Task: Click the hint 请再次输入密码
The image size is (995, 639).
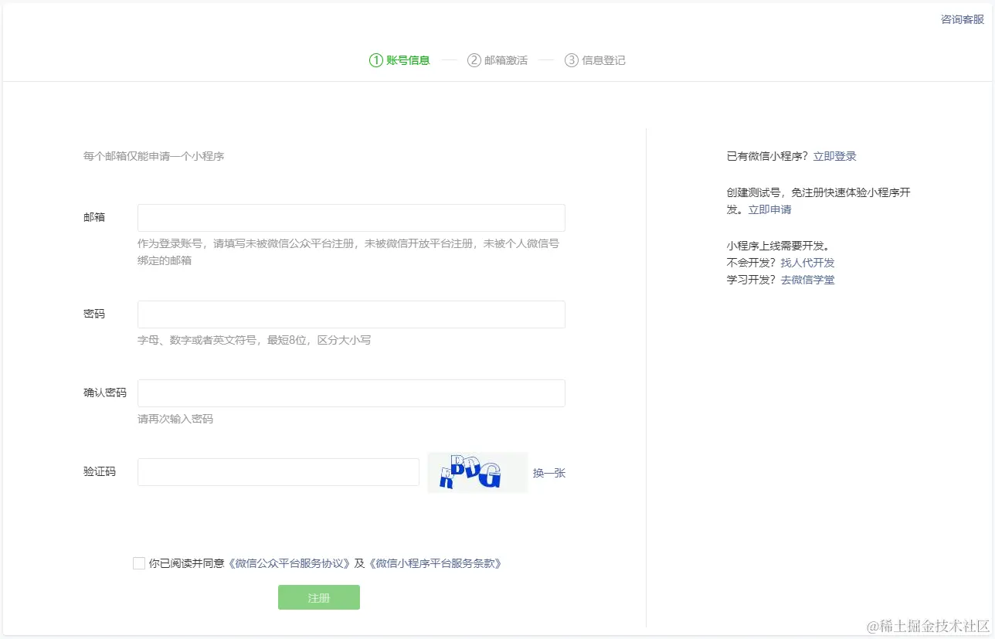Action: tap(175, 419)
